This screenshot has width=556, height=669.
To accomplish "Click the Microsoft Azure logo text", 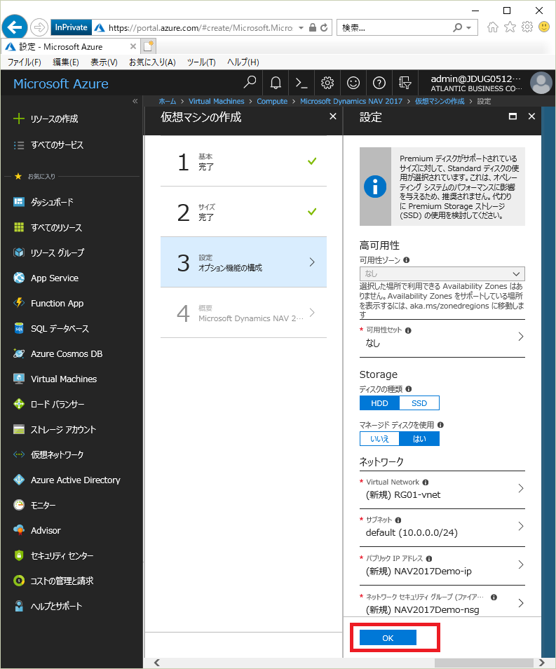I will (x=60, y=83).
